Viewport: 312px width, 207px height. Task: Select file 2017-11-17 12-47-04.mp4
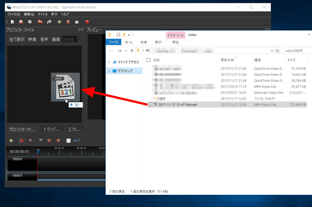click(x=178, y=104)
